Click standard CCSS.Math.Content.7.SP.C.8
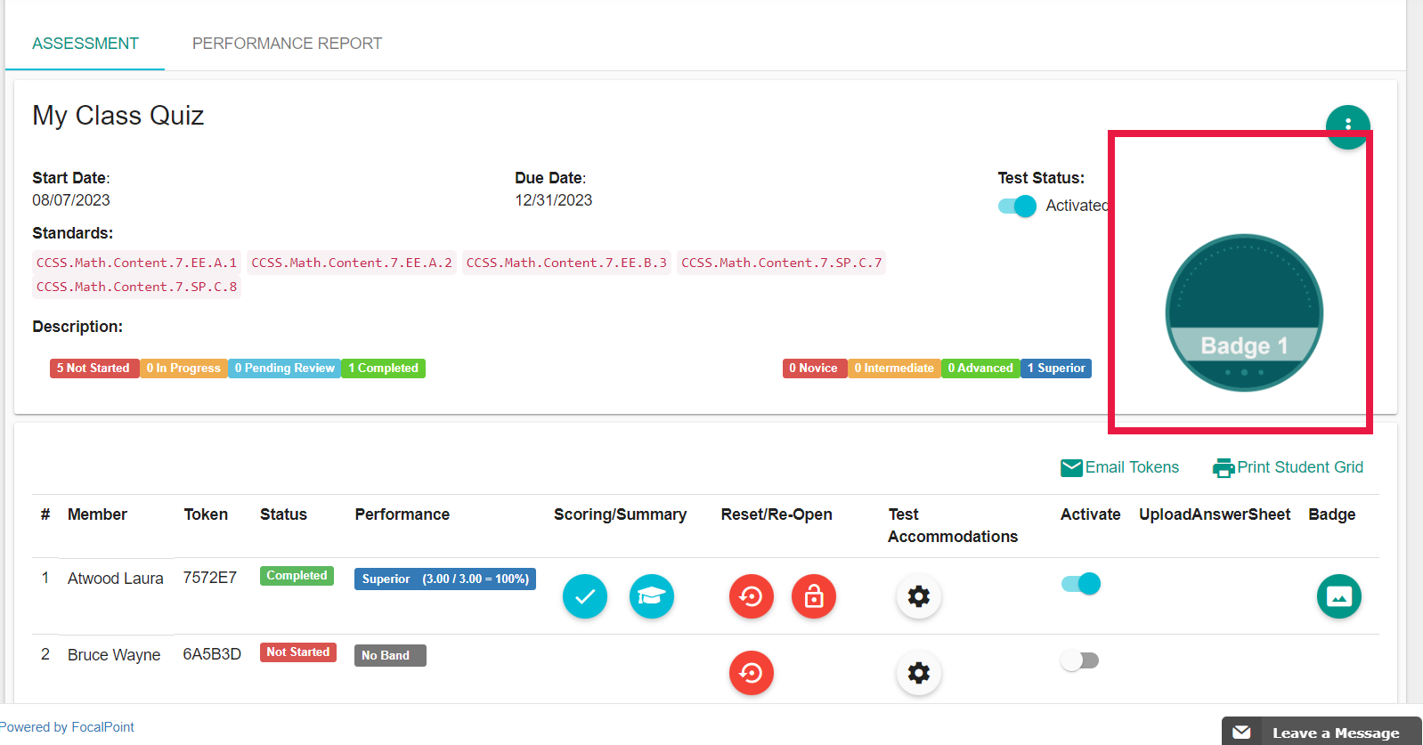 pyautogui.click(x=137, y=287)
